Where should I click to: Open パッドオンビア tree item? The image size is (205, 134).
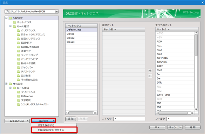[29, 59]
